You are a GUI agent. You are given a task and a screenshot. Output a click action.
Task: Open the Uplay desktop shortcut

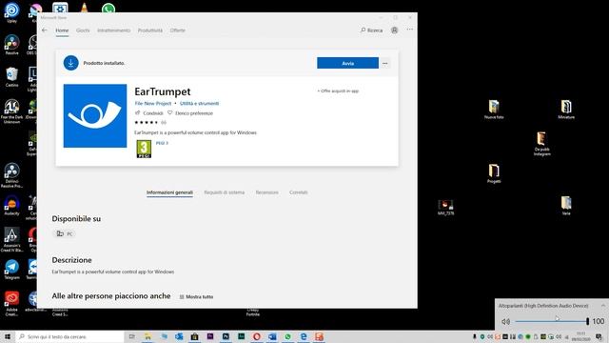tap(11, 12)
